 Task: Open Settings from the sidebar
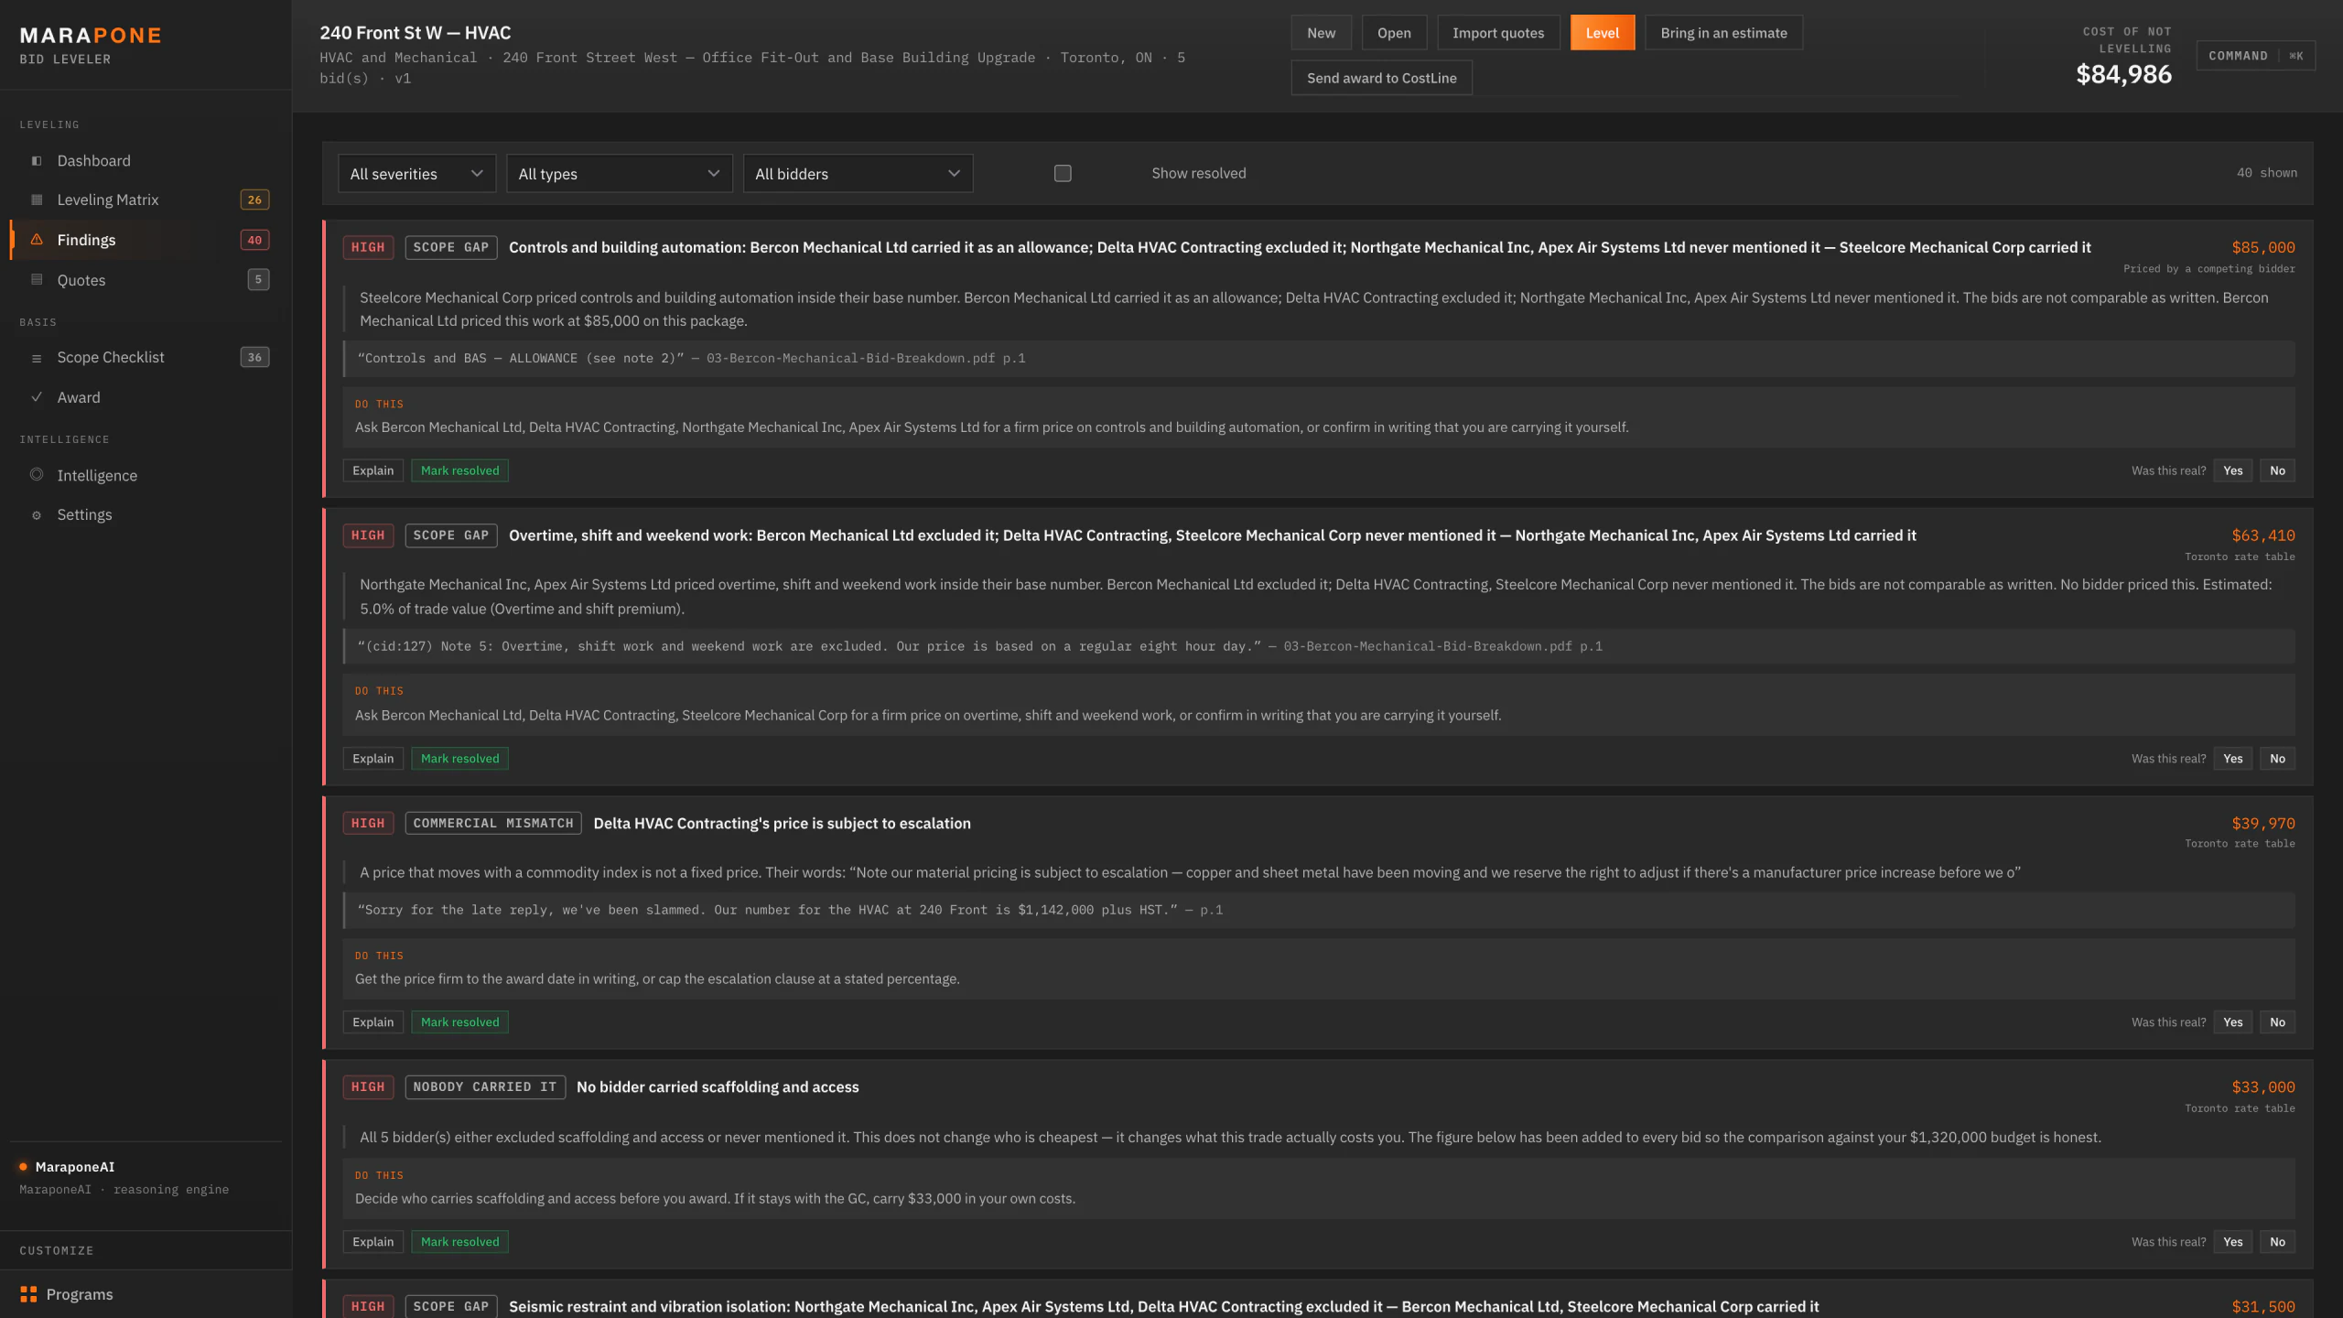[146, 515]
